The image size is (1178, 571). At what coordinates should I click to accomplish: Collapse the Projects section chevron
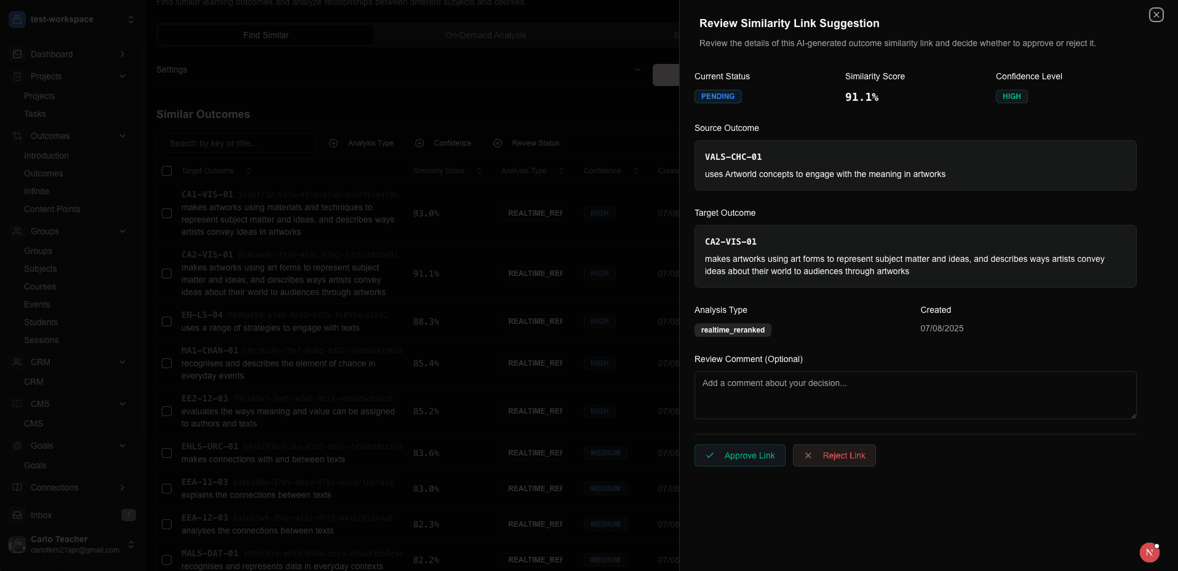point(122,76)
